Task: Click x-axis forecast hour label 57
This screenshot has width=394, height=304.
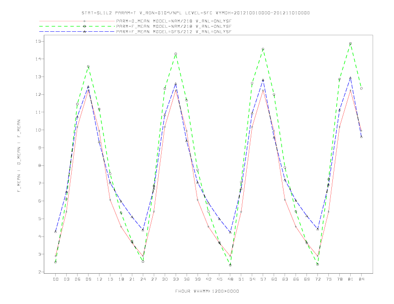Action: click(x=263, y=279)
